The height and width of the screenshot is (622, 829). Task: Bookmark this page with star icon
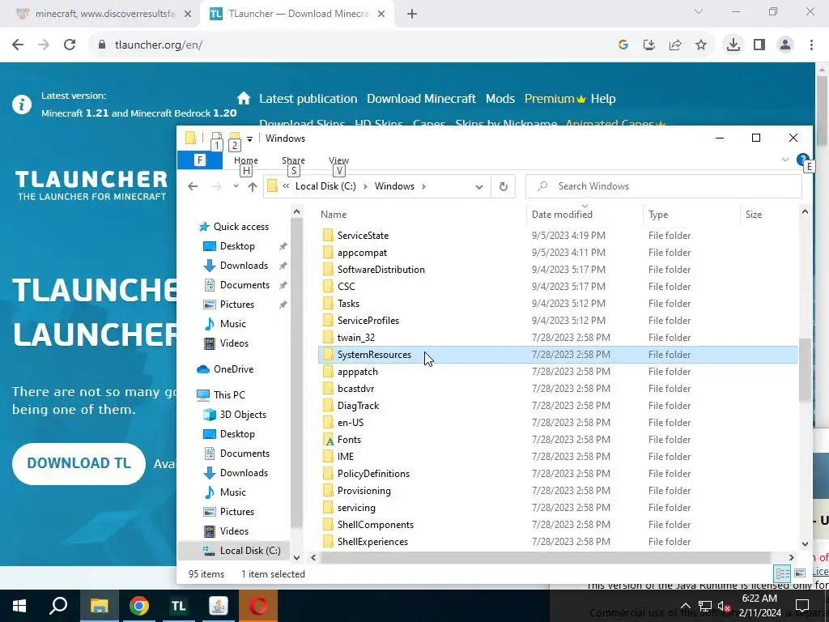click(x=701, y=45)
